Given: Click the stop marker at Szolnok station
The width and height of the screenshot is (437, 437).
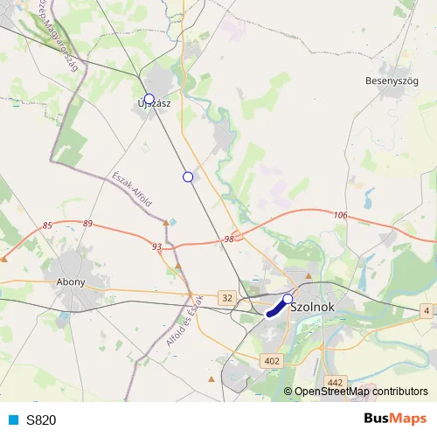Looking at the screenshot, I should 288,299.
